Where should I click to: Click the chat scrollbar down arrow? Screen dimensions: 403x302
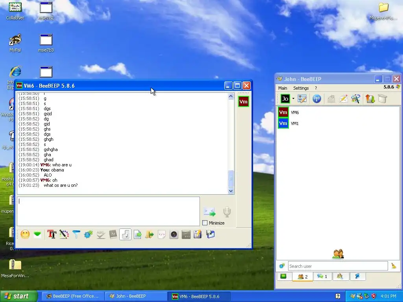point(231,191)
